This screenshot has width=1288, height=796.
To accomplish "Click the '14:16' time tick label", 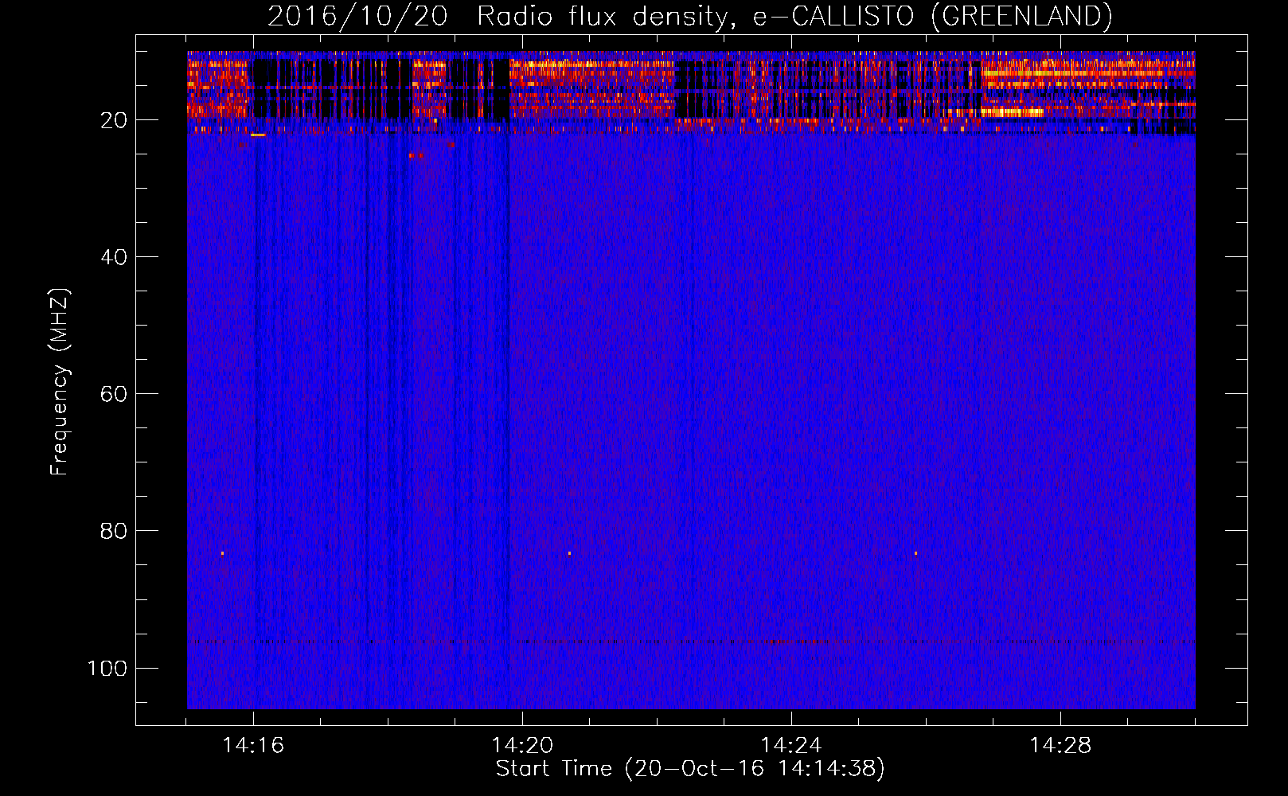I will (253, 745).
